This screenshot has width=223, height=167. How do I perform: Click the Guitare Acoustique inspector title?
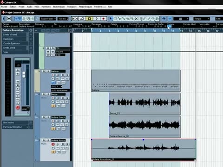[x=13, y=30]
